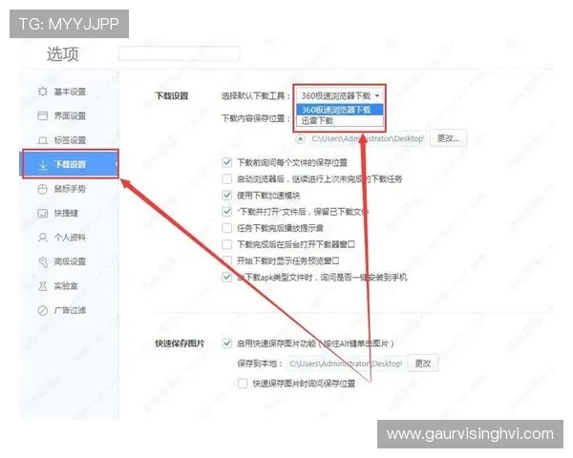Click 更改... button for download location
This screenshot has width=573, height=458.
(449, 138)
